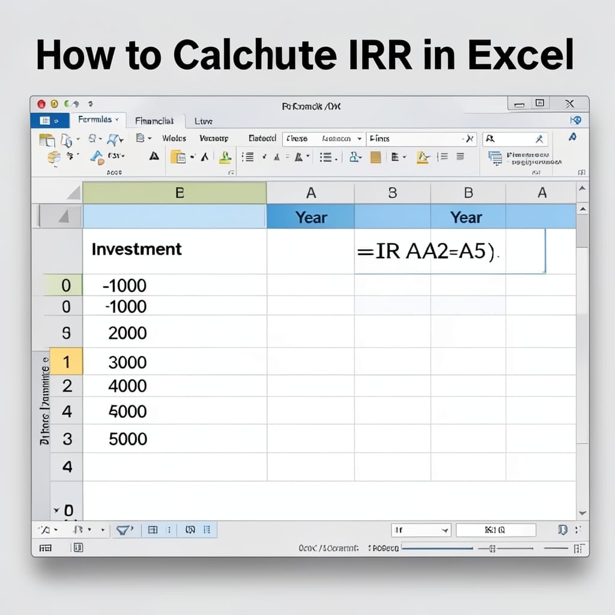Select the cell containing 2000
Screen dimensions: 615x615
coord(175,333)
